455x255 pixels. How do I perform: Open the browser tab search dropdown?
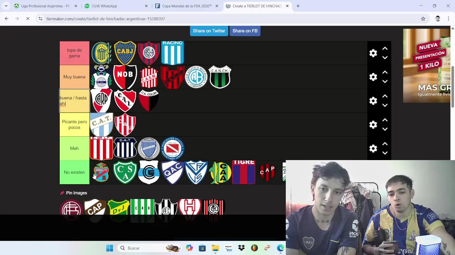pyautogui.click(x=6, y=6)
